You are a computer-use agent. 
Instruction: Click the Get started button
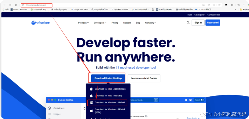coord(213,23)
